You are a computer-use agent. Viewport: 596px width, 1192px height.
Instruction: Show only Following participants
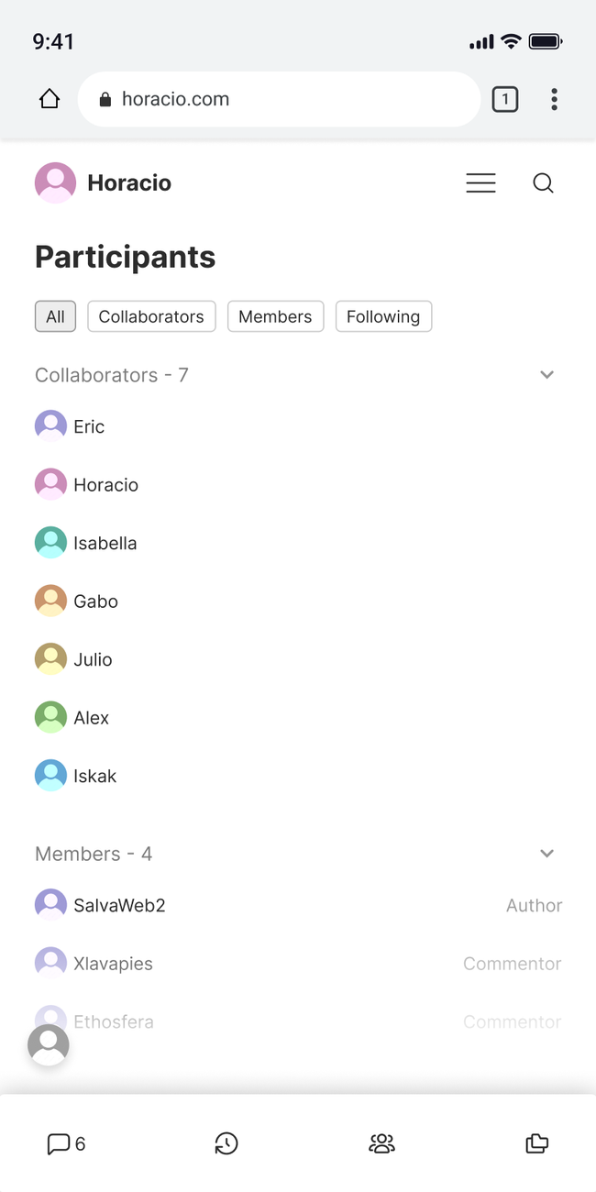[x=383, y=316]
